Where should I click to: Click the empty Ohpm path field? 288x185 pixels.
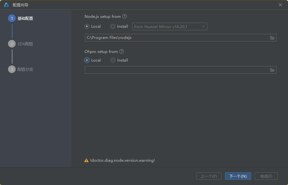176,70
